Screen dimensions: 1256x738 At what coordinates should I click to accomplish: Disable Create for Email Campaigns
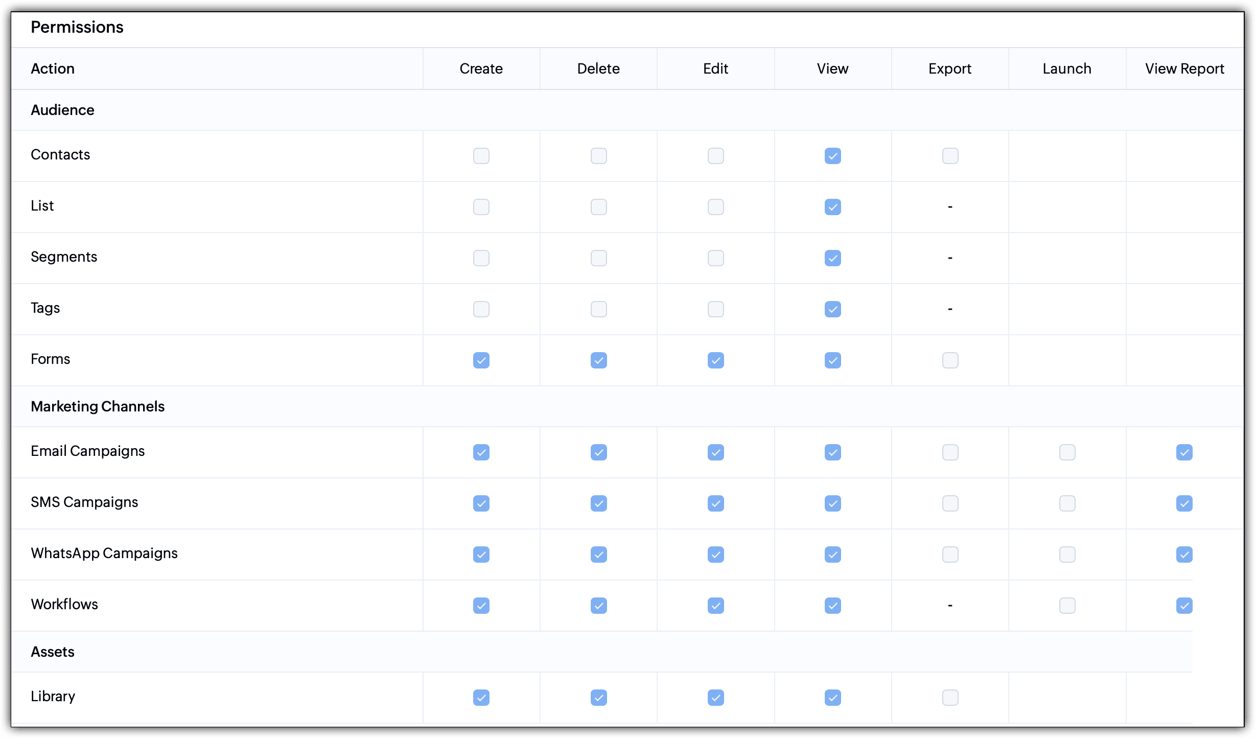[x=481, y=452]
